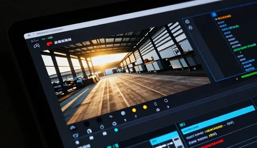257x148 pixels.
Task: Click the red badge icon beside the white heading
Action: 49,44
